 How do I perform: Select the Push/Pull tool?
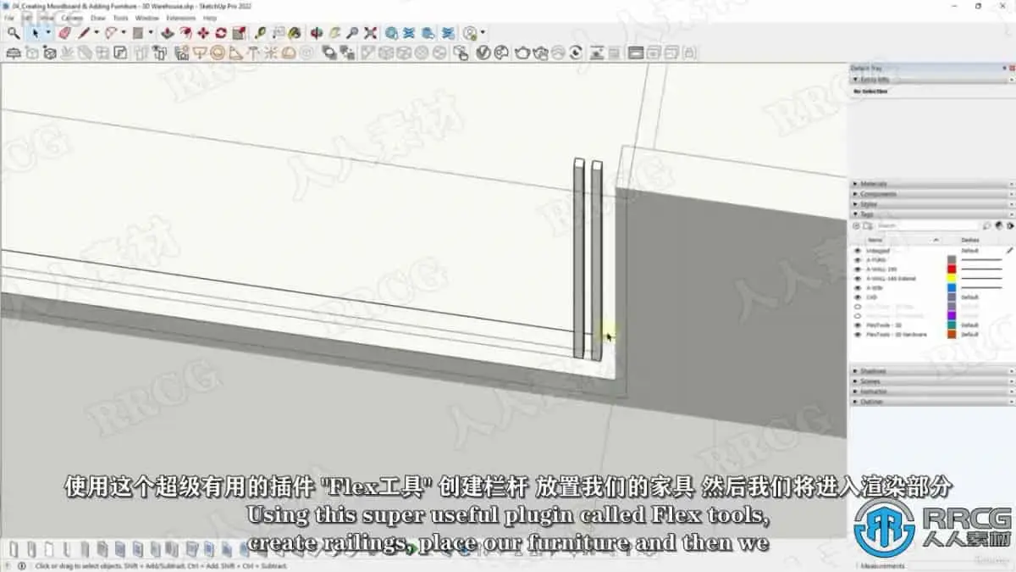[x=167, y=33]
